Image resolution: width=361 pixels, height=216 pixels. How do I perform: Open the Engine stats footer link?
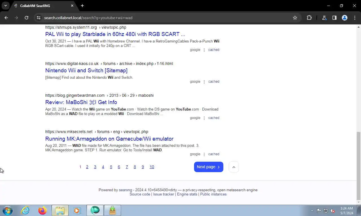[187, 194]
